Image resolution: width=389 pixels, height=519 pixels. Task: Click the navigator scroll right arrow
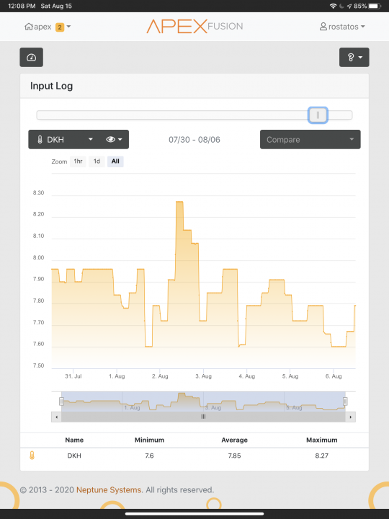coord(351,417)
